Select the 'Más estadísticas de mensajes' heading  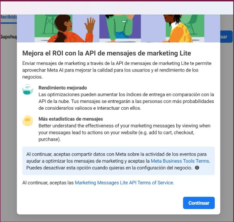pyautogui.click(x=71, y=119)
